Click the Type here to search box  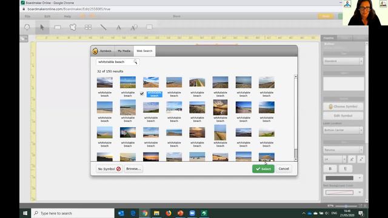point(73,213)
